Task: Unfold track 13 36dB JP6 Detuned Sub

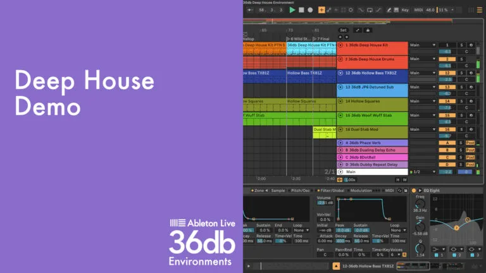Action: click(x=340, y=87)
